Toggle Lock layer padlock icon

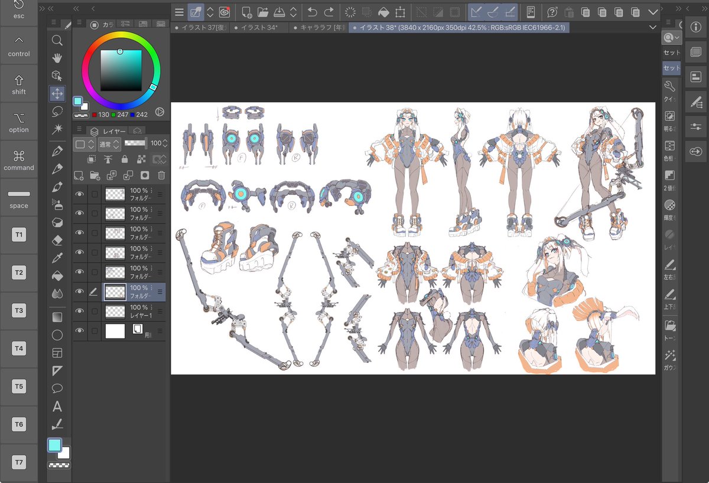(x=125, y=159)
